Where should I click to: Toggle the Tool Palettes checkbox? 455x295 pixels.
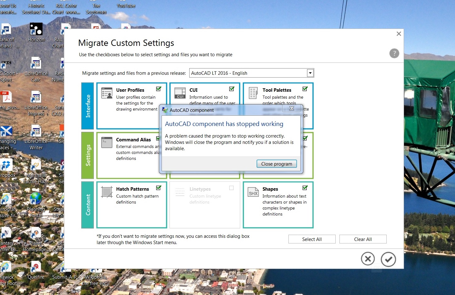304,88
